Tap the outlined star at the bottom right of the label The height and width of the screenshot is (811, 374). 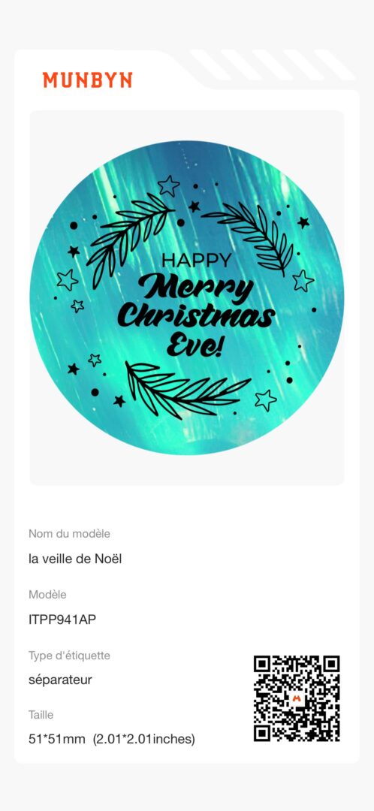coord(265,399)
